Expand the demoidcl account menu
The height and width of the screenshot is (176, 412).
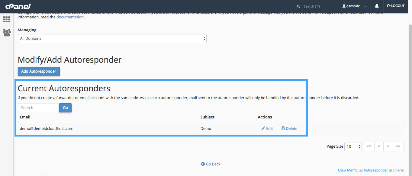click(x=354, y=6)
